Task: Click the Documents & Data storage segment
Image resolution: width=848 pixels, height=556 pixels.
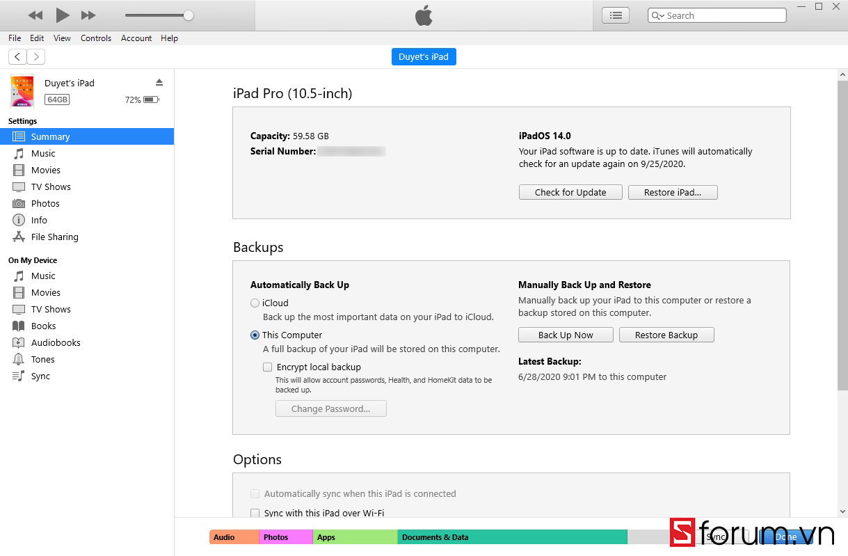Action: (x=513, y=537)
